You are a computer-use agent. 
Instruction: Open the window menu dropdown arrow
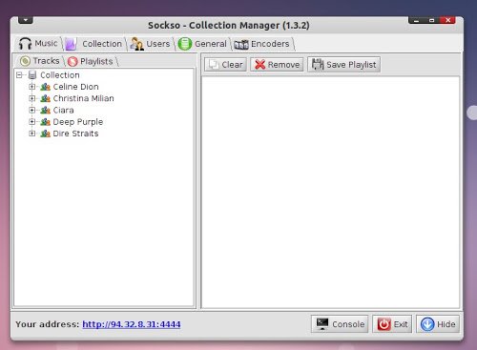point(26,20)
